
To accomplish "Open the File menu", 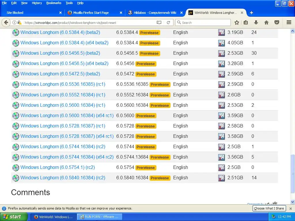I will coord(4,3).
